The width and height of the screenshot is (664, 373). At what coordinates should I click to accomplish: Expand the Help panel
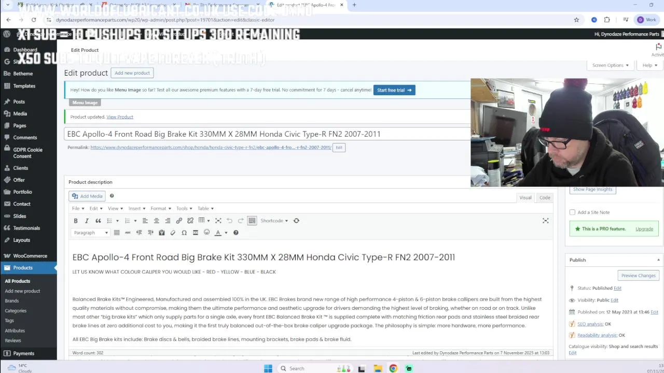click(649, 65)
